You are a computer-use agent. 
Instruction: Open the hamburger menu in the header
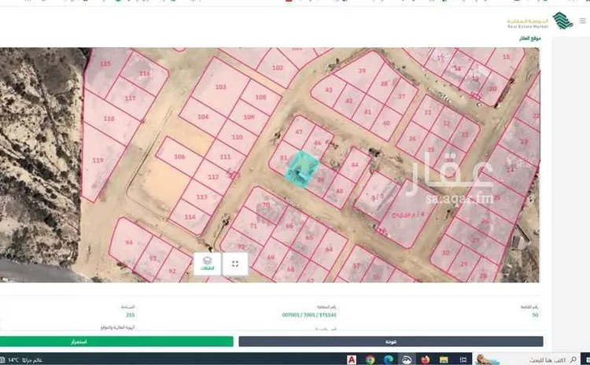(583, 20)
